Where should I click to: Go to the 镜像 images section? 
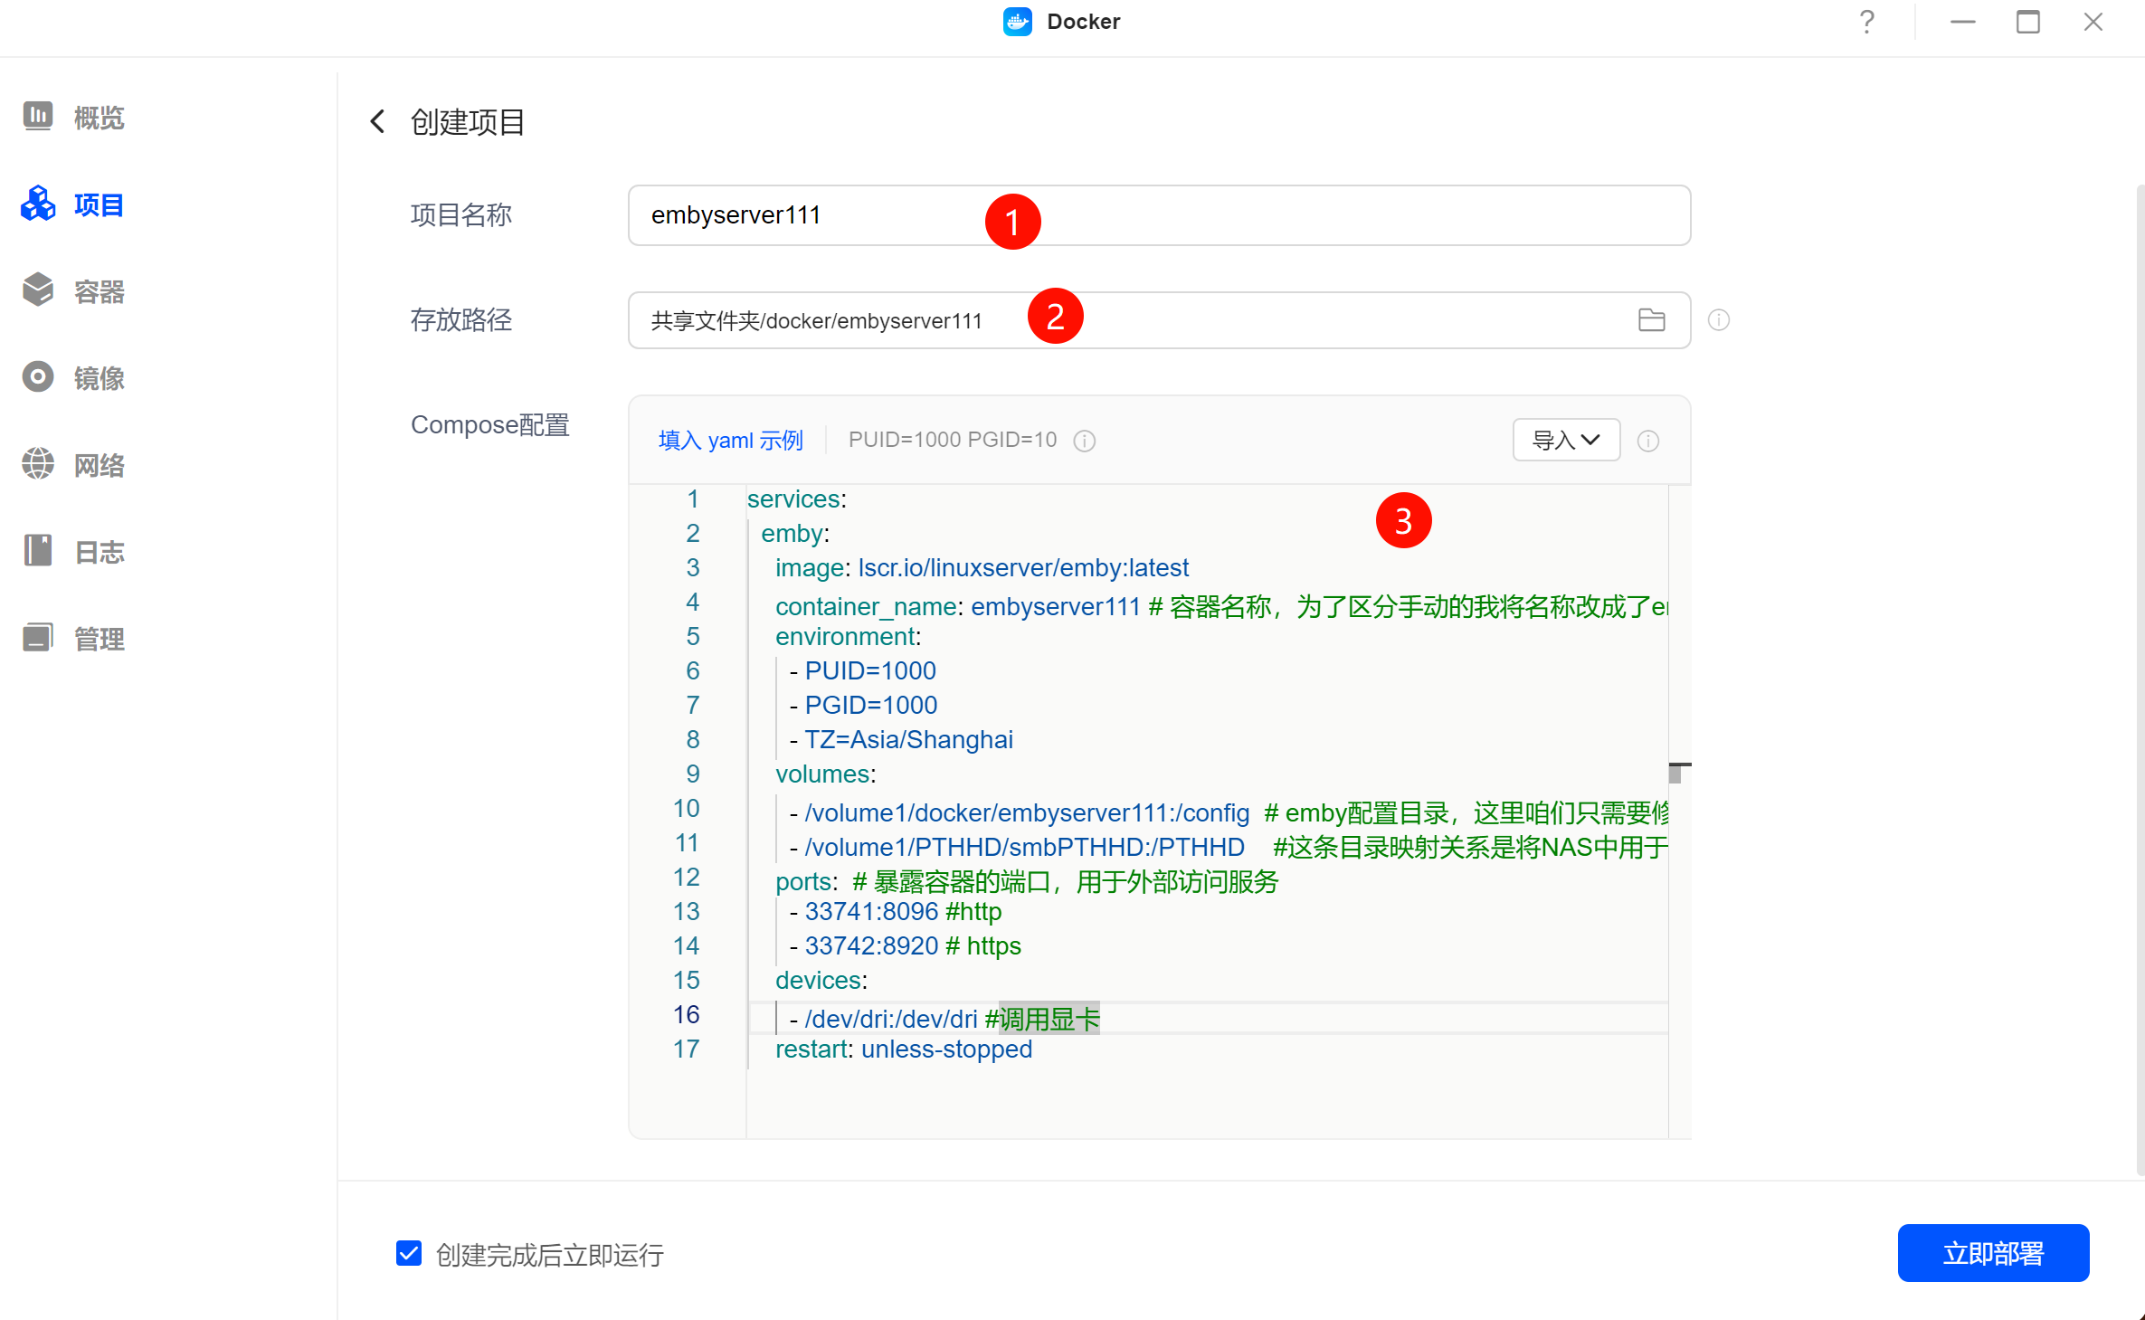pos(74,378)
